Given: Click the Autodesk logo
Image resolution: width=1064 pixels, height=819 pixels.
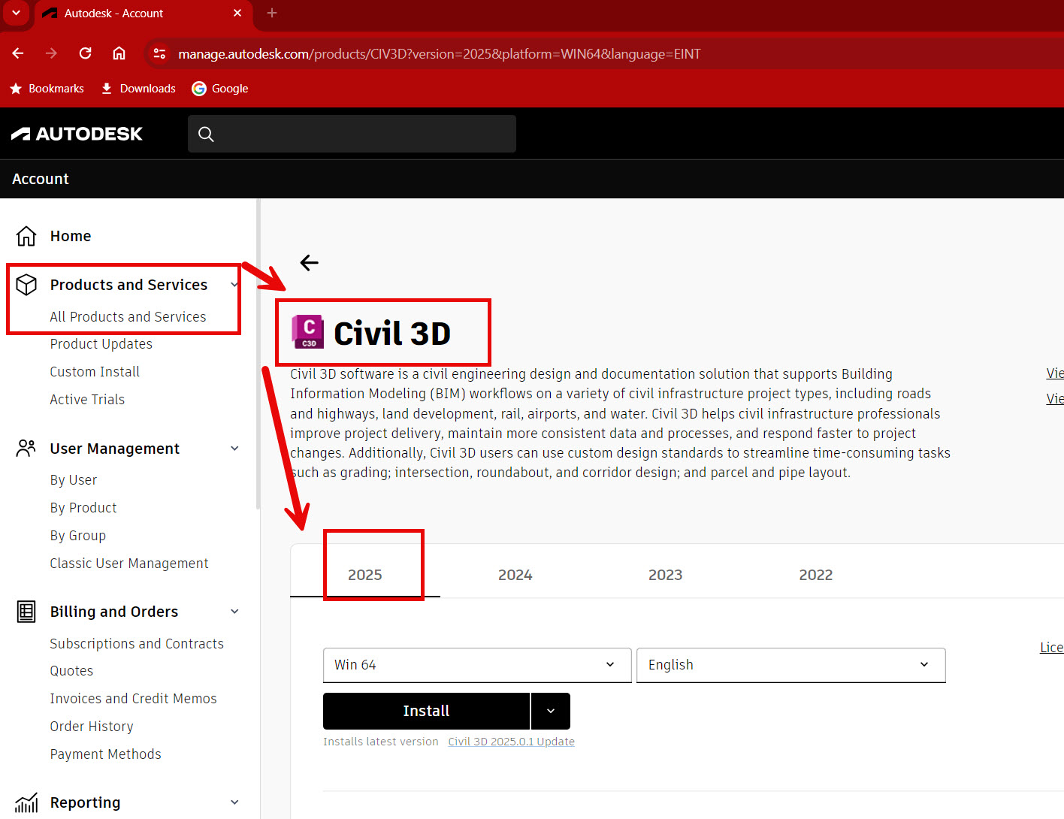Looking at the screenshot, I should [x=77, y=134].
